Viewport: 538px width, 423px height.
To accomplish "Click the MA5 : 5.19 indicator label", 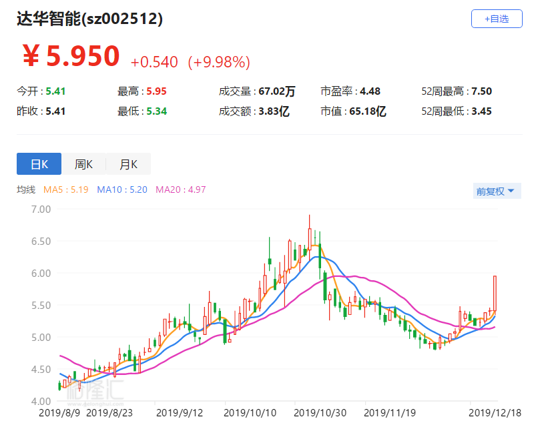I will (x=66, y=189).
